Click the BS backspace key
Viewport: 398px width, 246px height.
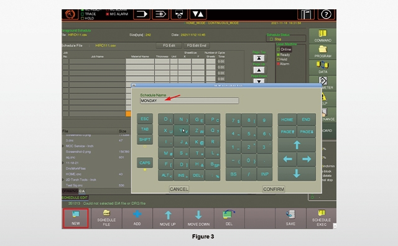[x=234, y=174]
